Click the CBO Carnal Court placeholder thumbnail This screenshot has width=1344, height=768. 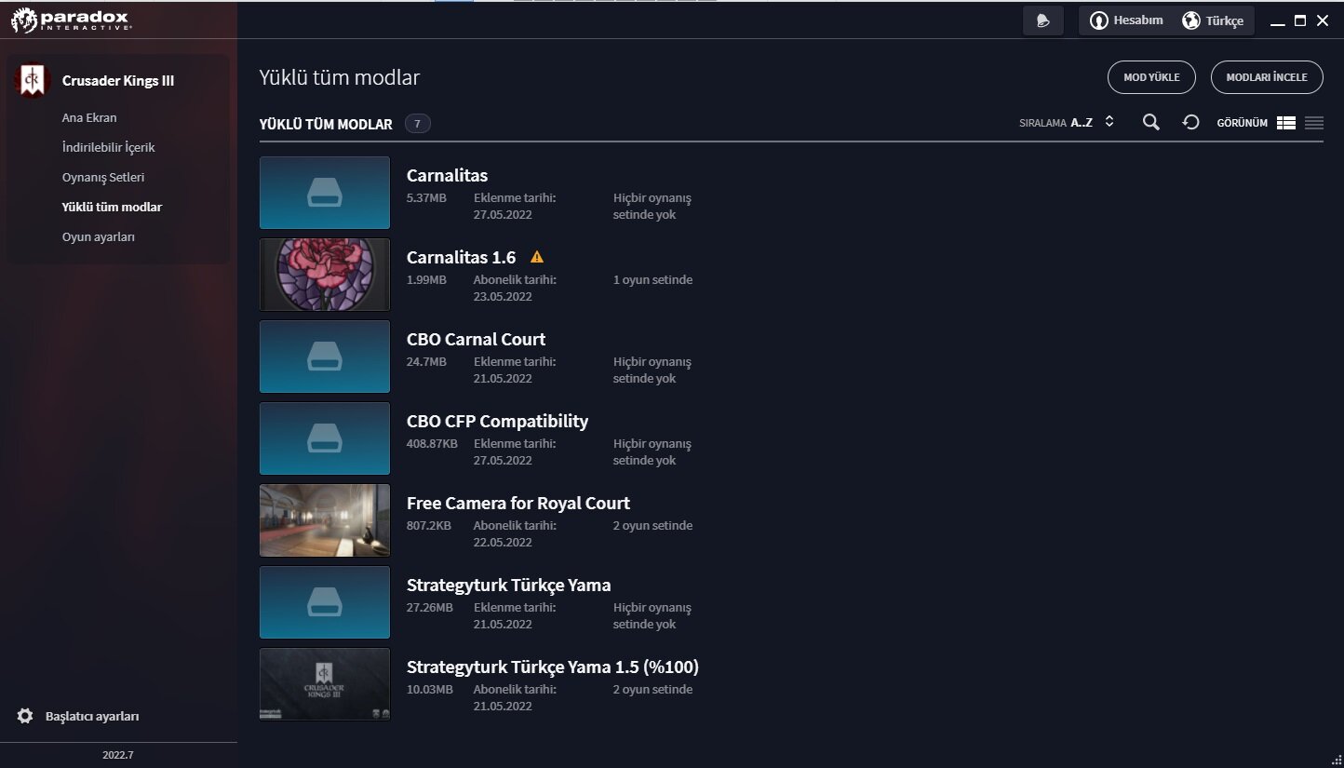pyautogui.click(x=325, y=357)
